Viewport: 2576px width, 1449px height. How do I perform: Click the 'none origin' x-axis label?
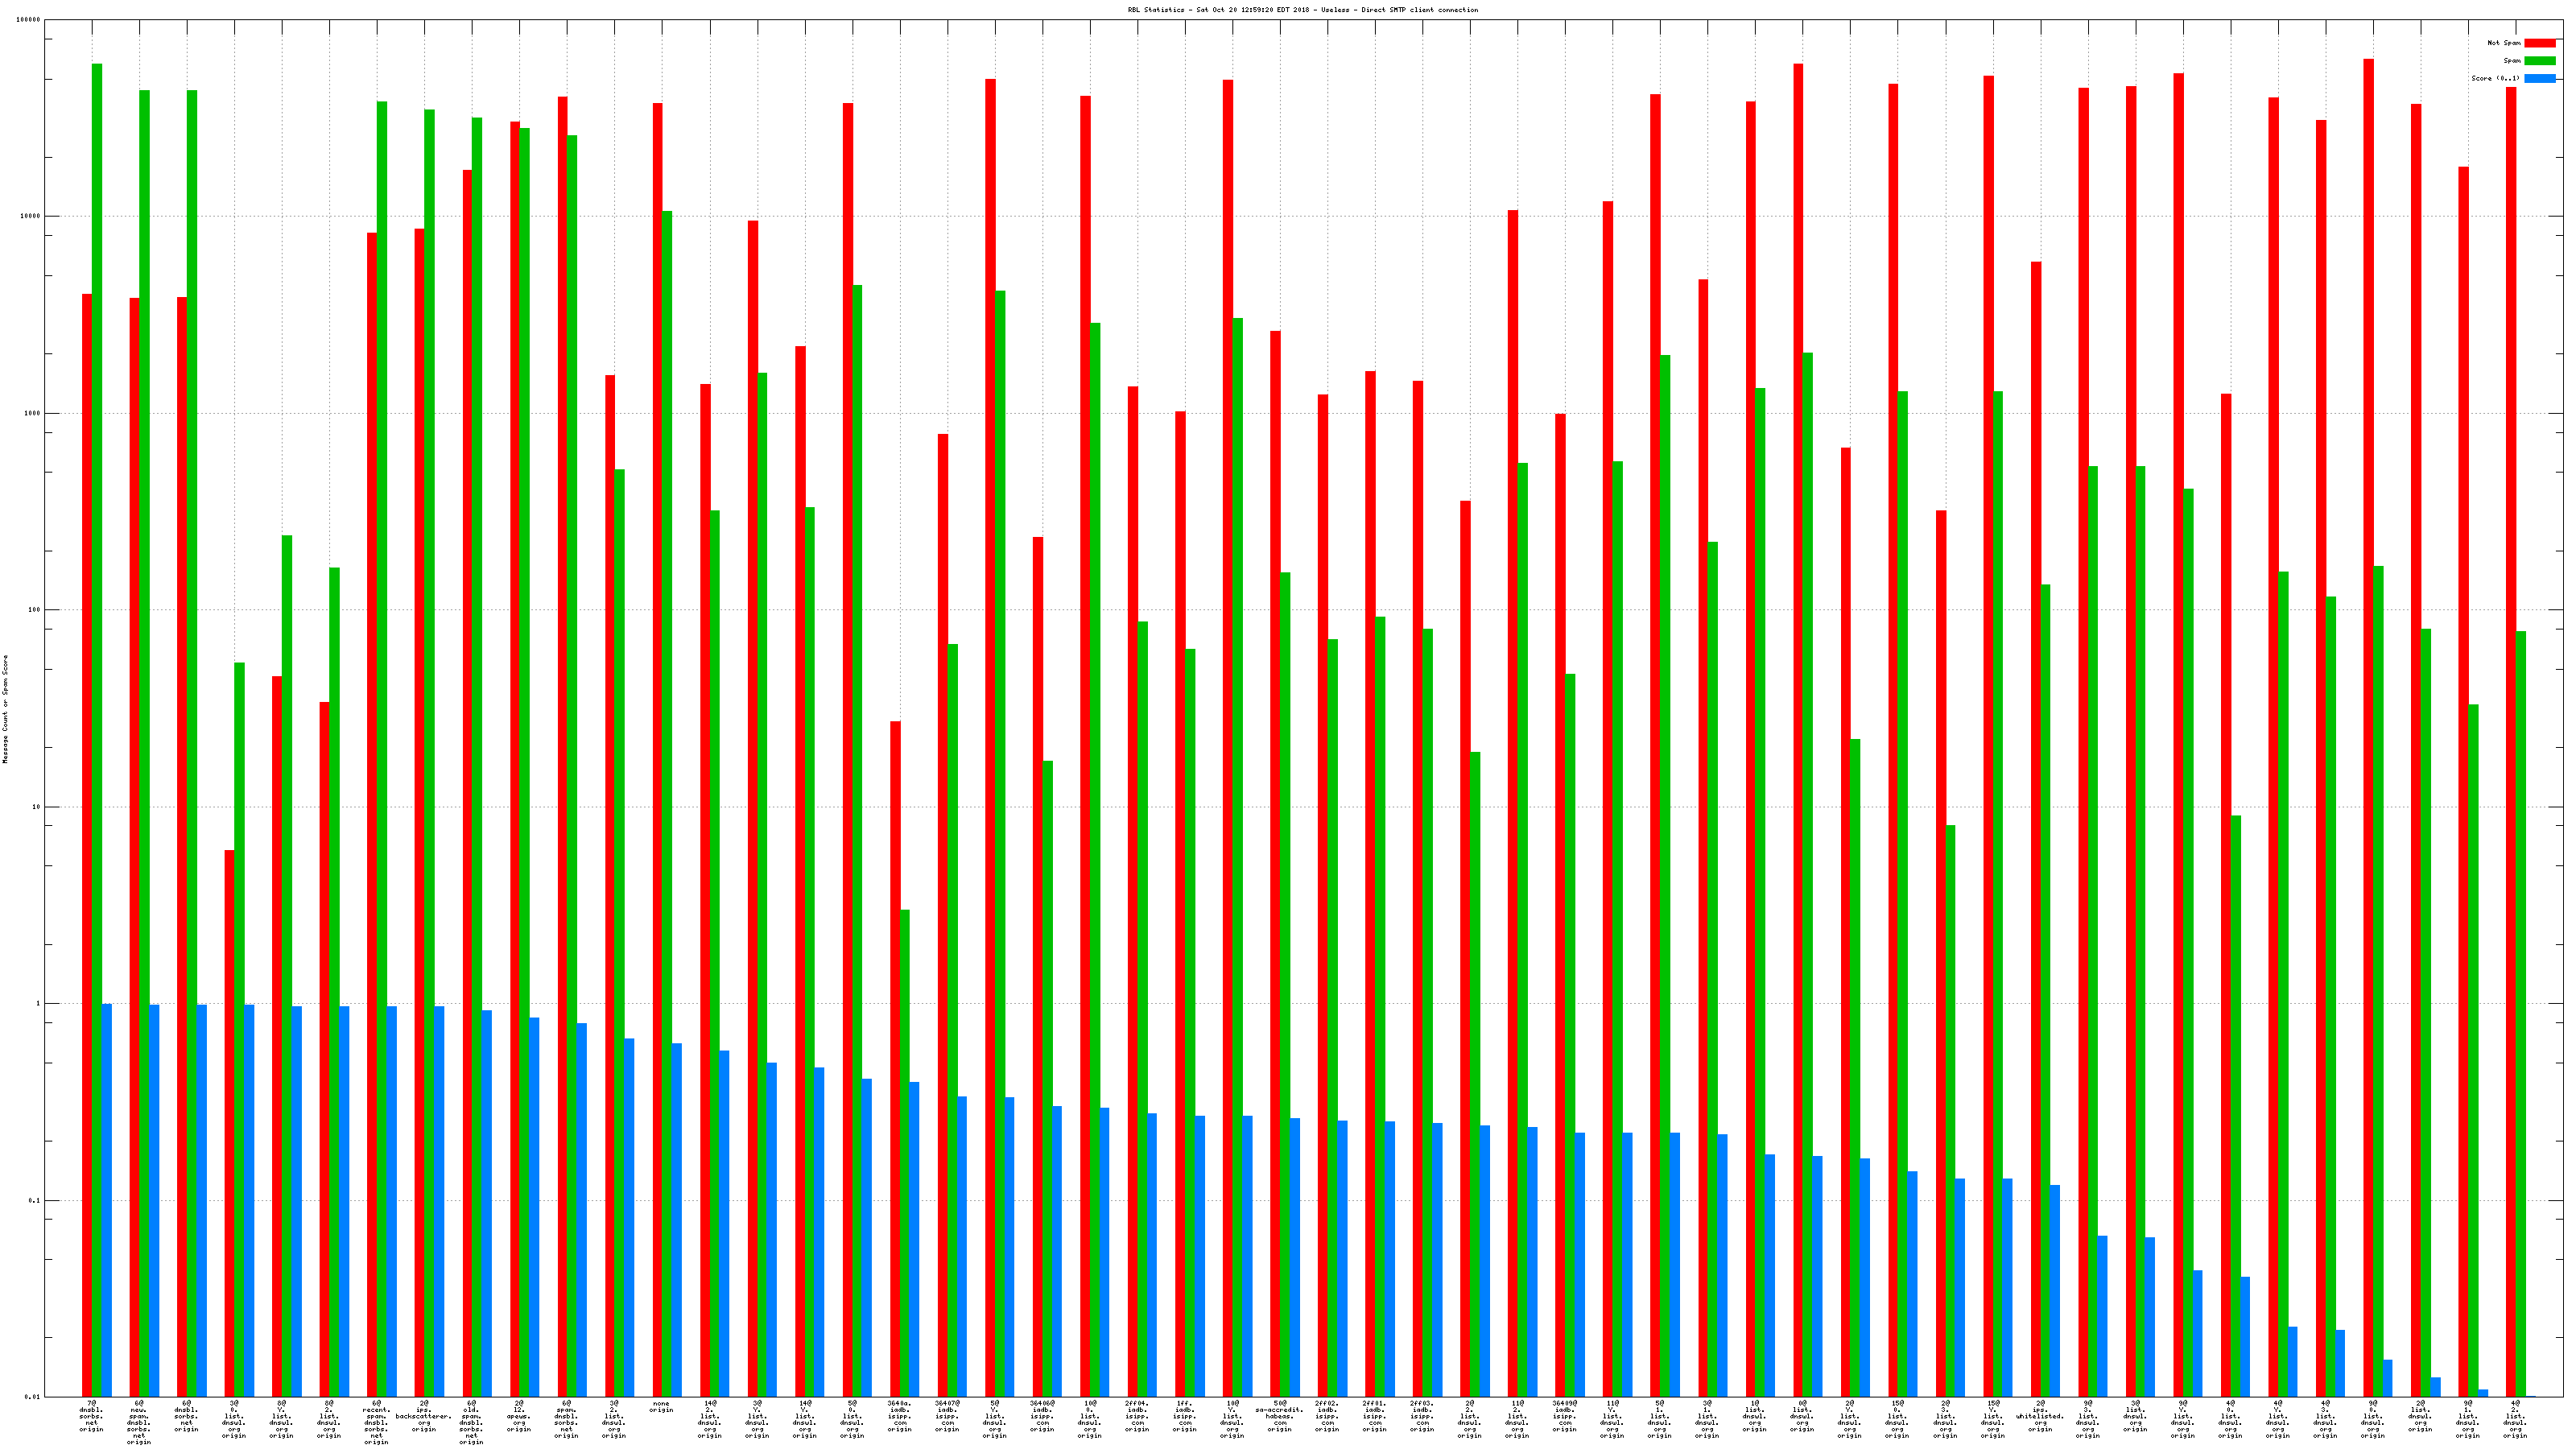tap(661, 1407)
